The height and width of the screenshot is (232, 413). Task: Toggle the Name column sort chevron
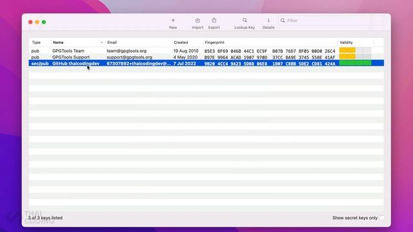[102, 43]
